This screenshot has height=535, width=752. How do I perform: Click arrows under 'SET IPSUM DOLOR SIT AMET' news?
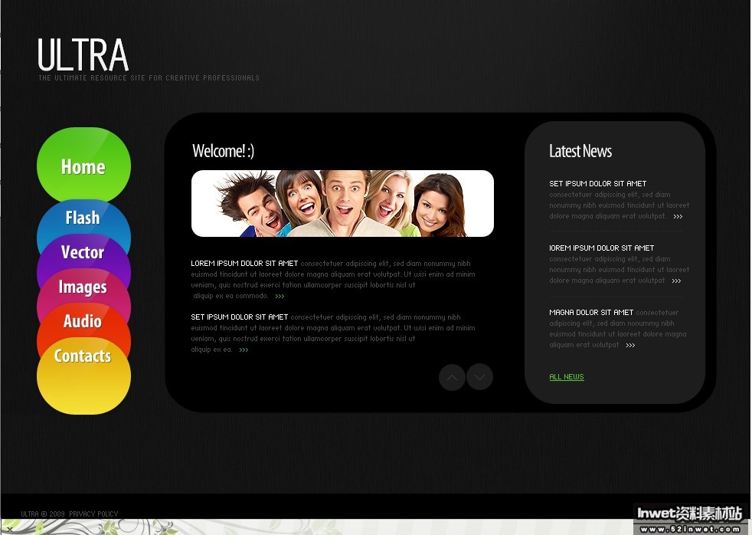678,216
